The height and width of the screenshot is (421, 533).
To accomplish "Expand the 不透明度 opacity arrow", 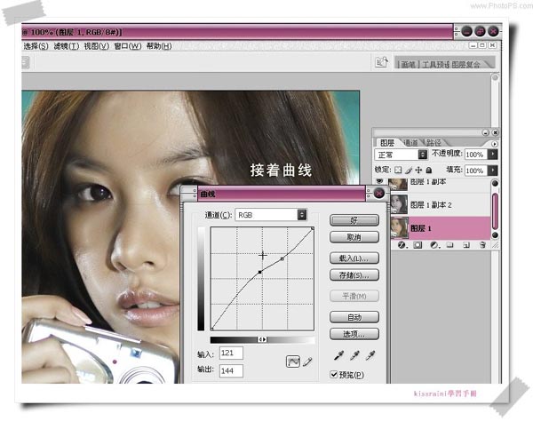I will click(x=493, y=155).
